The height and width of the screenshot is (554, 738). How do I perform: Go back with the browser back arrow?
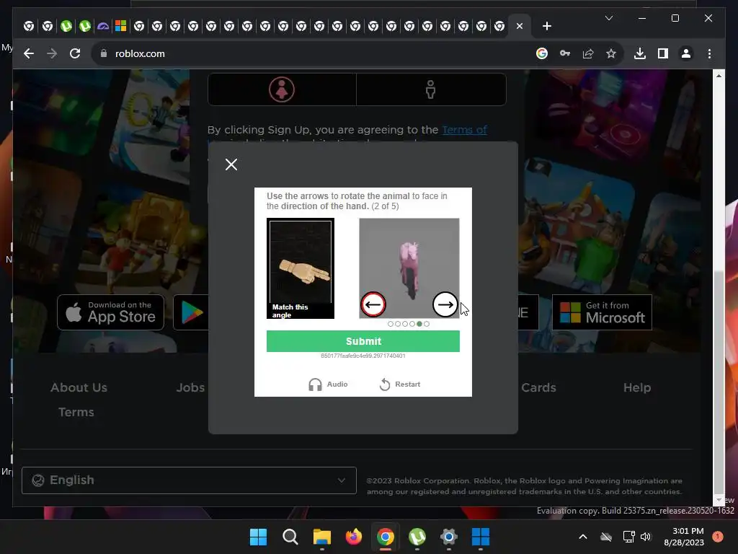coord(29,53)
